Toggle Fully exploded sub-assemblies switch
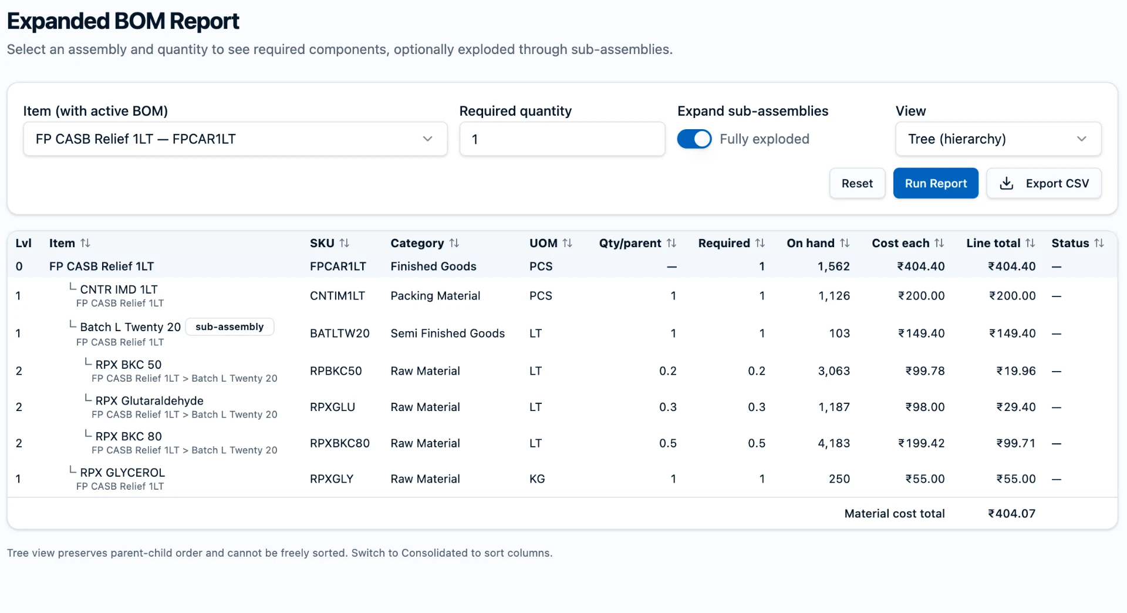This screenshot has width=1127, height=613. [694, 139]
